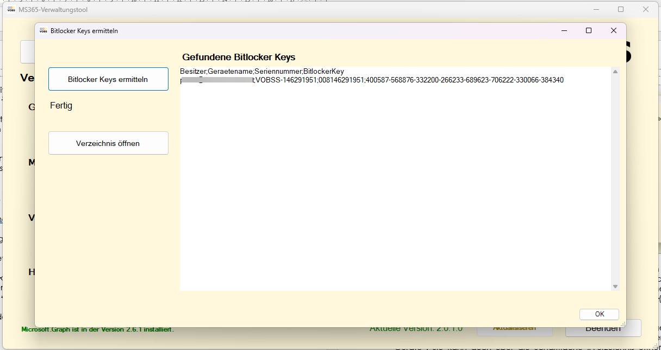Click the MS365-Verwaltungstool window icon
Image resolution: width=661 pixels, height=350 pixels.
coord(11,10)
